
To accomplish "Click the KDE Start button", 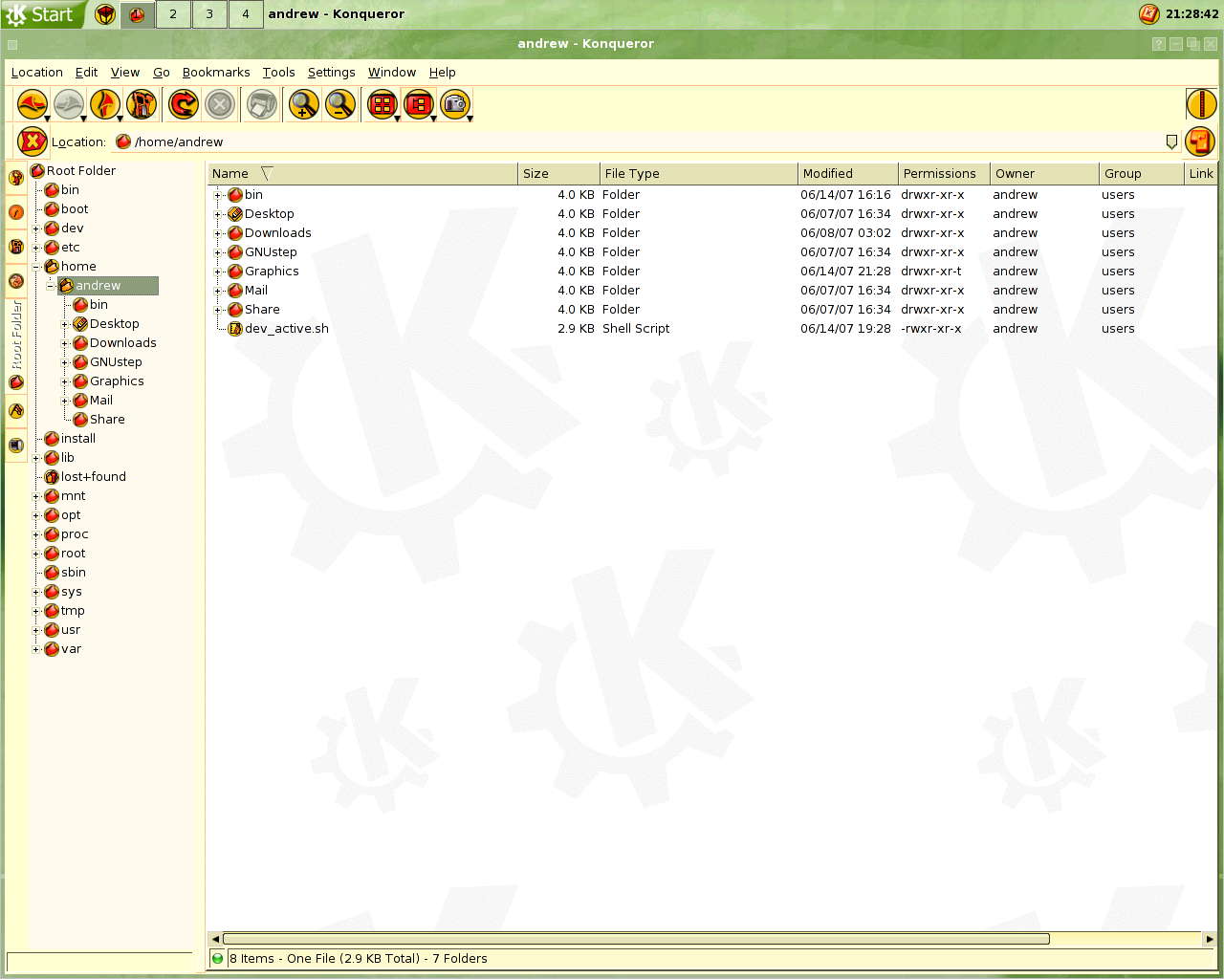I will 41,14.
